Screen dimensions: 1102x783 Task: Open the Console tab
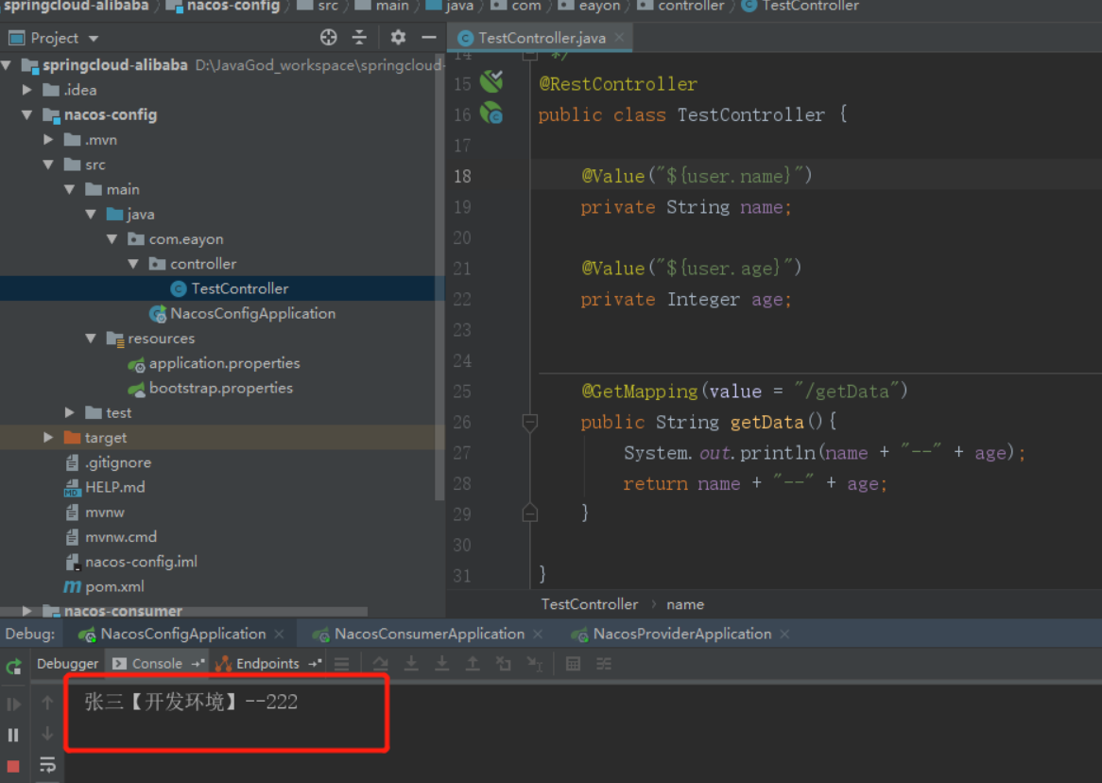pyautogui.click(x=157, y=664)
